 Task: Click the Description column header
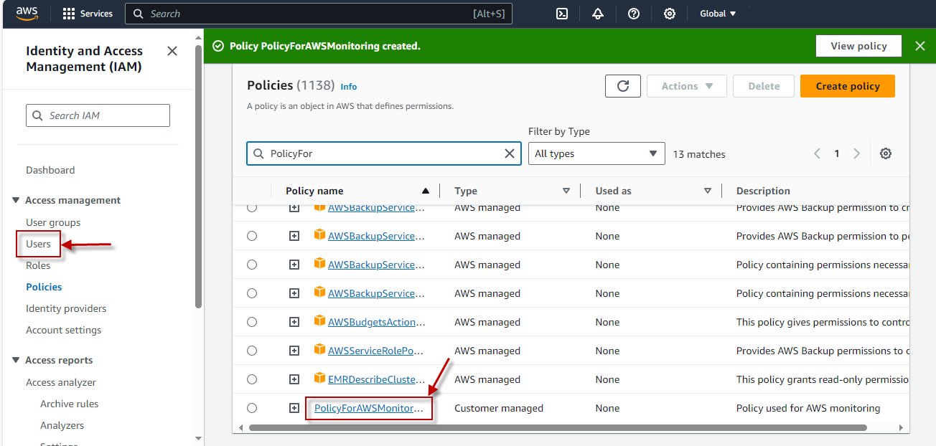763,191
